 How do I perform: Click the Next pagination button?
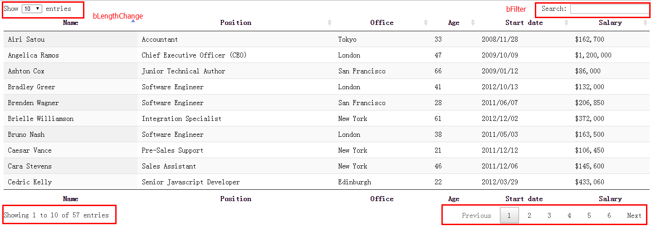pos(634,216)
